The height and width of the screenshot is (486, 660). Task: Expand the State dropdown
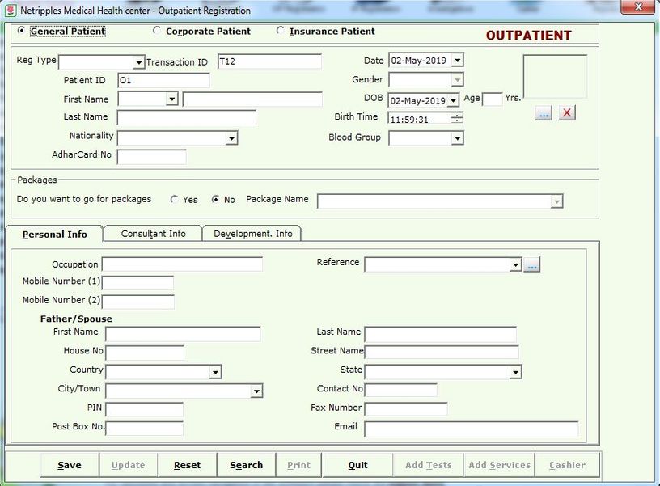click(516, 372)
